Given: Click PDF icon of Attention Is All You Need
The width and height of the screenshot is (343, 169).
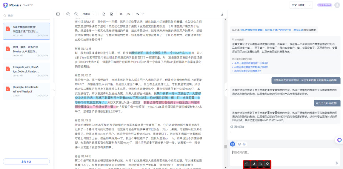Looking at the screenshot, I should 8,89.
